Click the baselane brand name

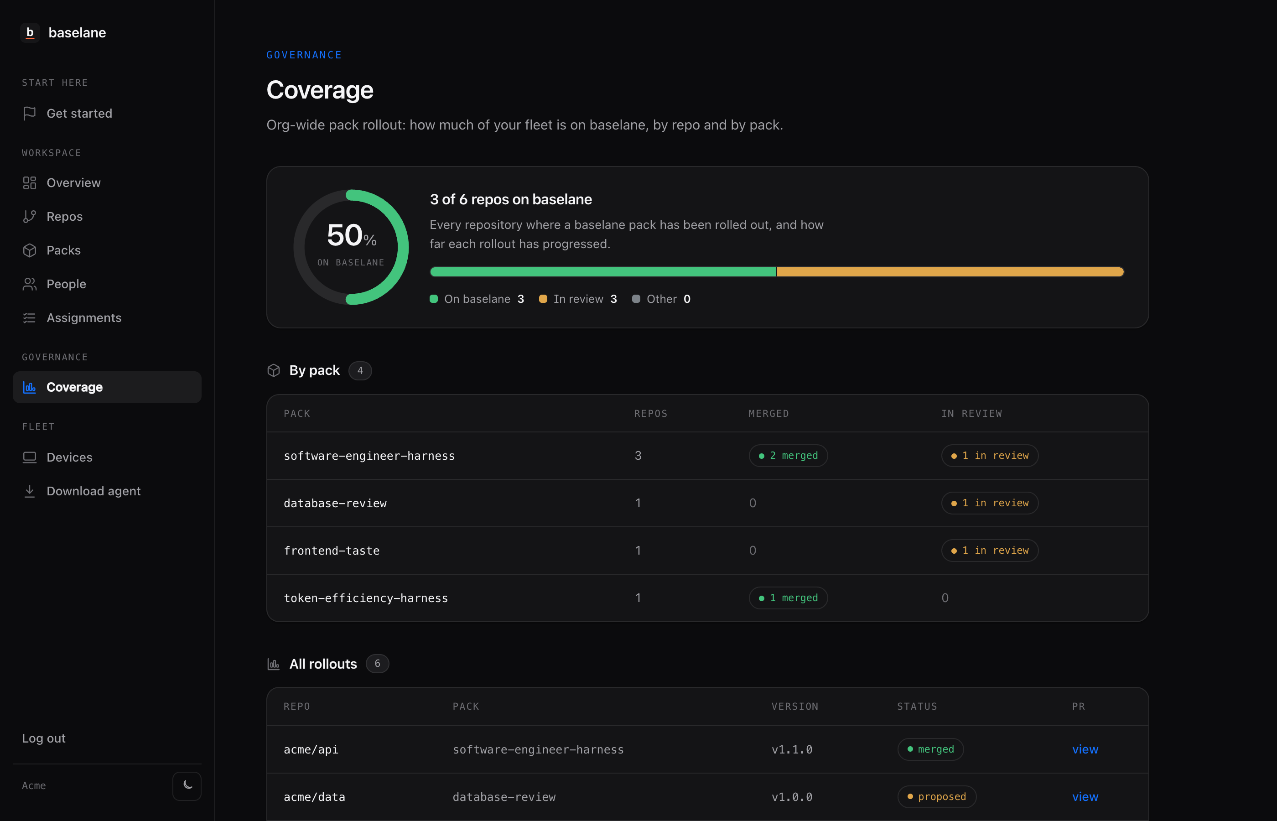[77, 32]
